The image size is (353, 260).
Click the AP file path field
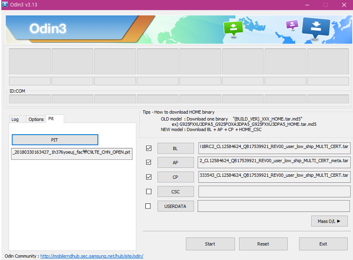point(274,162)
